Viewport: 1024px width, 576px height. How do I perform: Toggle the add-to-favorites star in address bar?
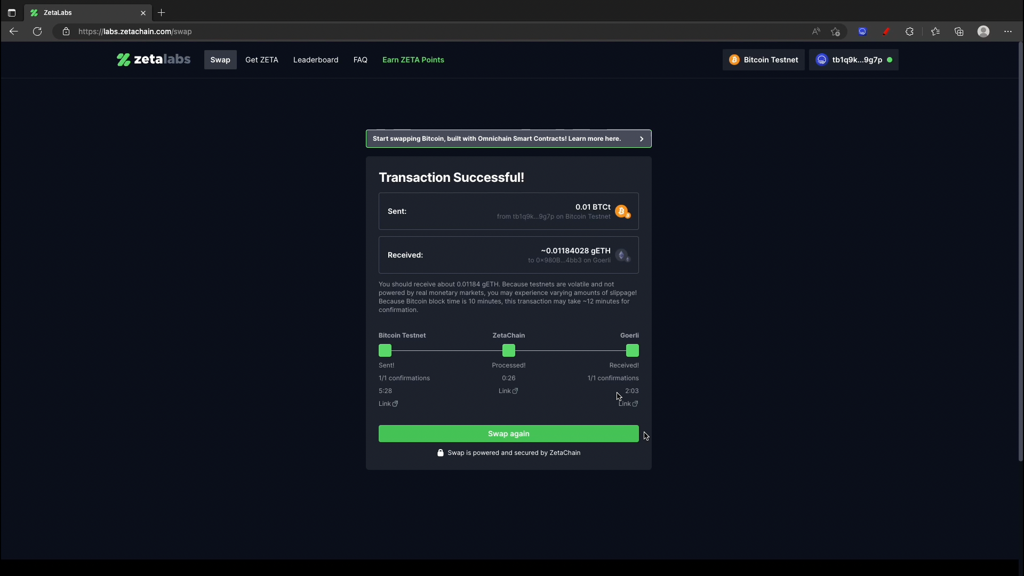coord(835,31)
